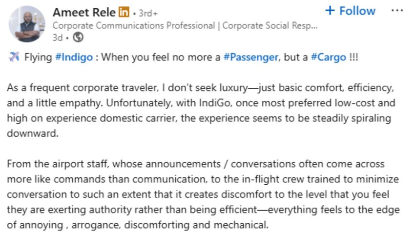Click the airplane emoji starting the post
Viewport: 415px width, 233px height.
coord(14,57)
